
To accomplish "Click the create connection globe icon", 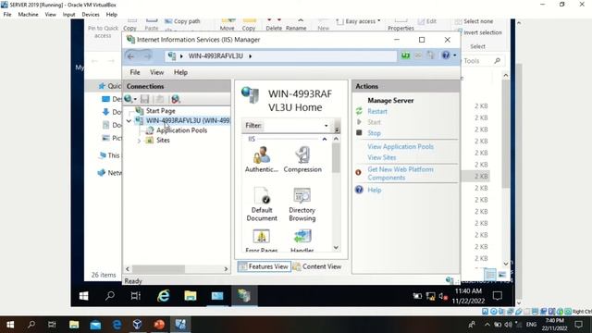I will (x=128, y=99).
